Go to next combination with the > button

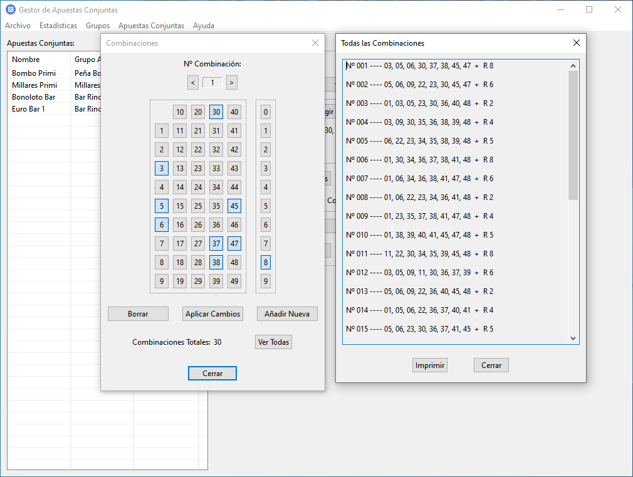click(231, 83)
